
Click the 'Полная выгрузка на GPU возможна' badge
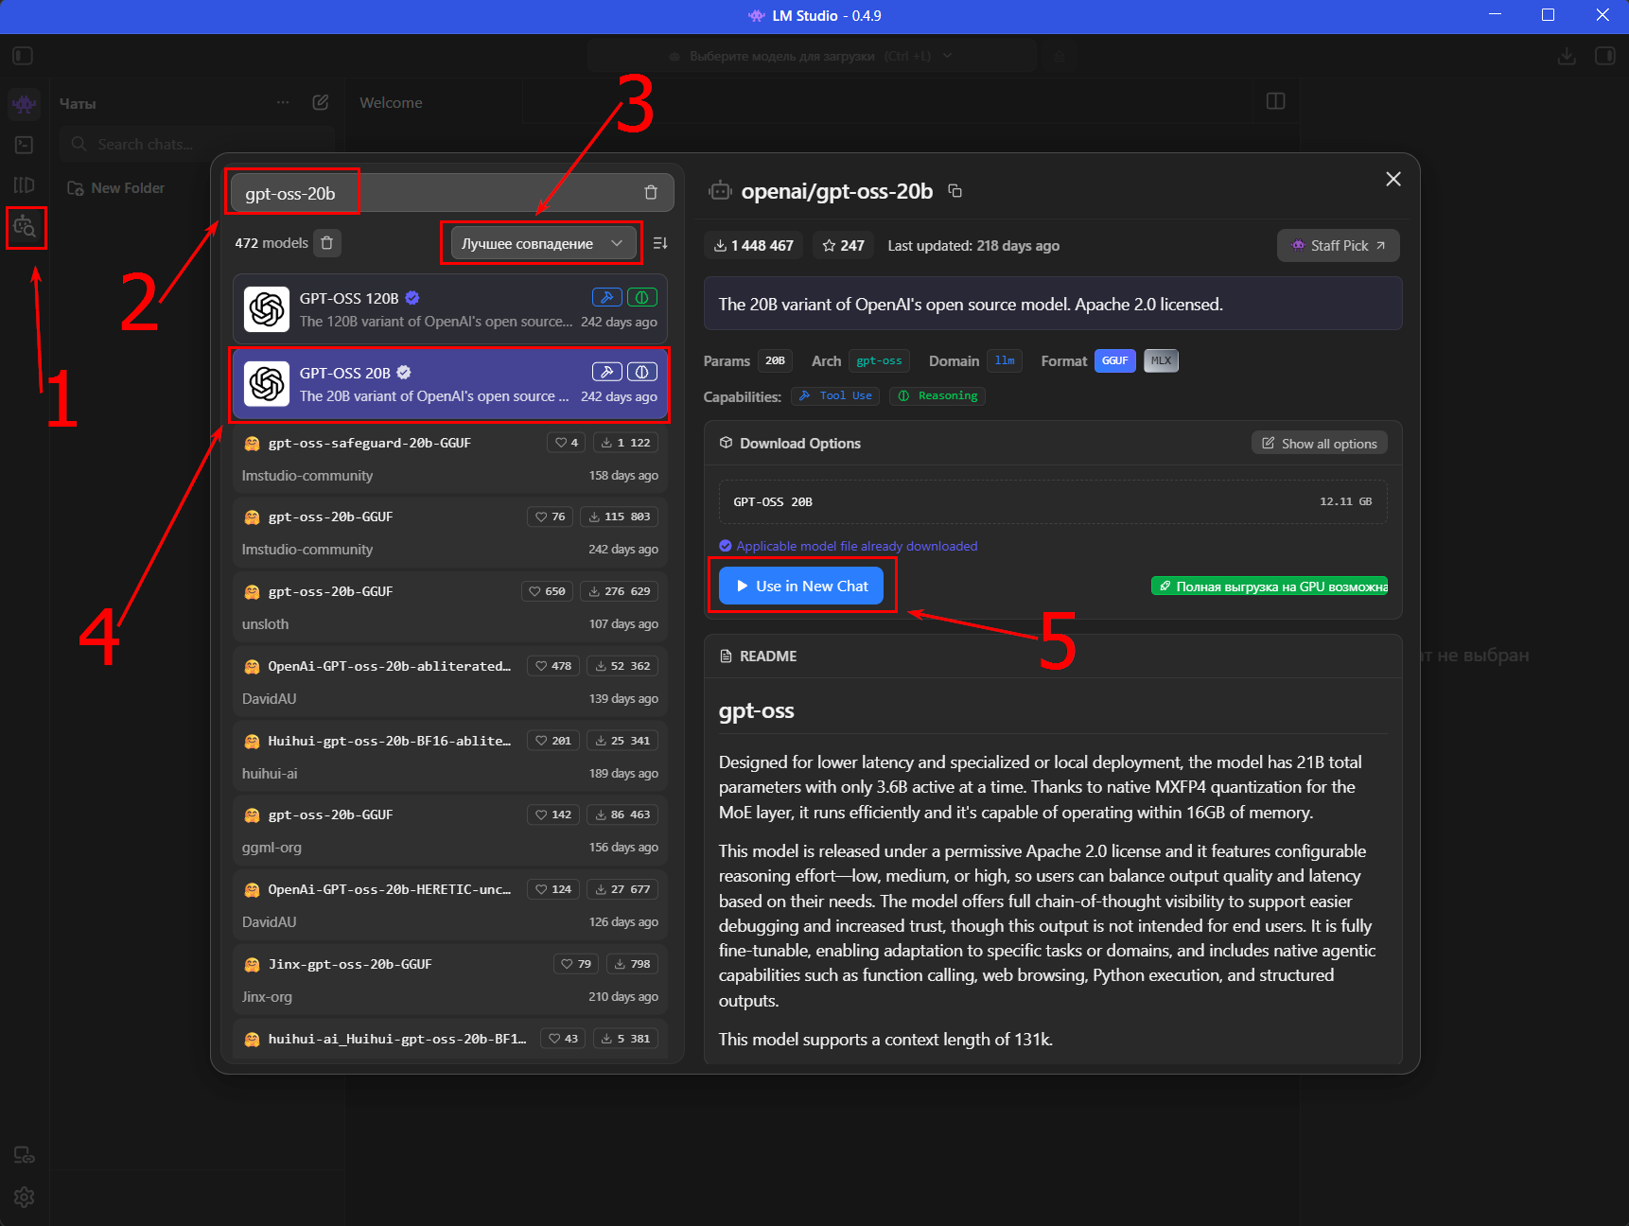pos(1270,587)
